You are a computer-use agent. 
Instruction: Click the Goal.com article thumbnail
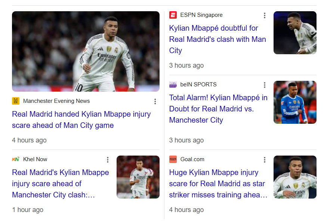coord(295,177)
